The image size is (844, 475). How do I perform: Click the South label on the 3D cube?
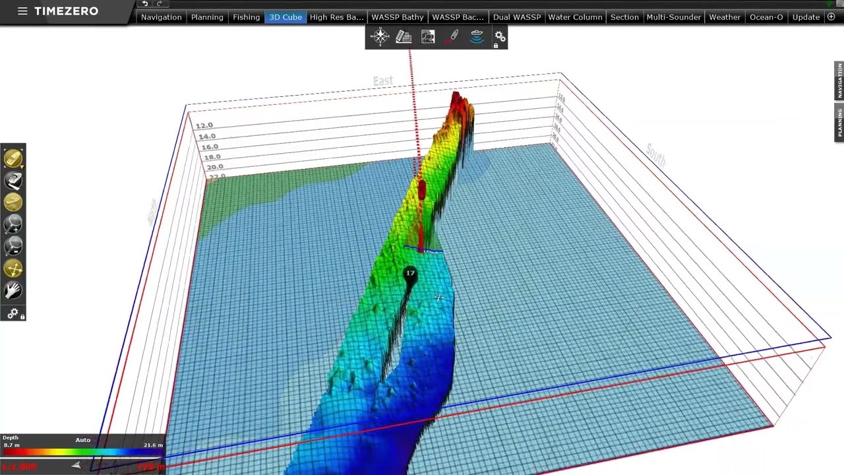click(656, 154)
